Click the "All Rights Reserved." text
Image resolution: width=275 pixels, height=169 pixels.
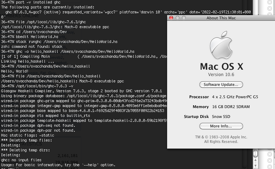(221, 142)
